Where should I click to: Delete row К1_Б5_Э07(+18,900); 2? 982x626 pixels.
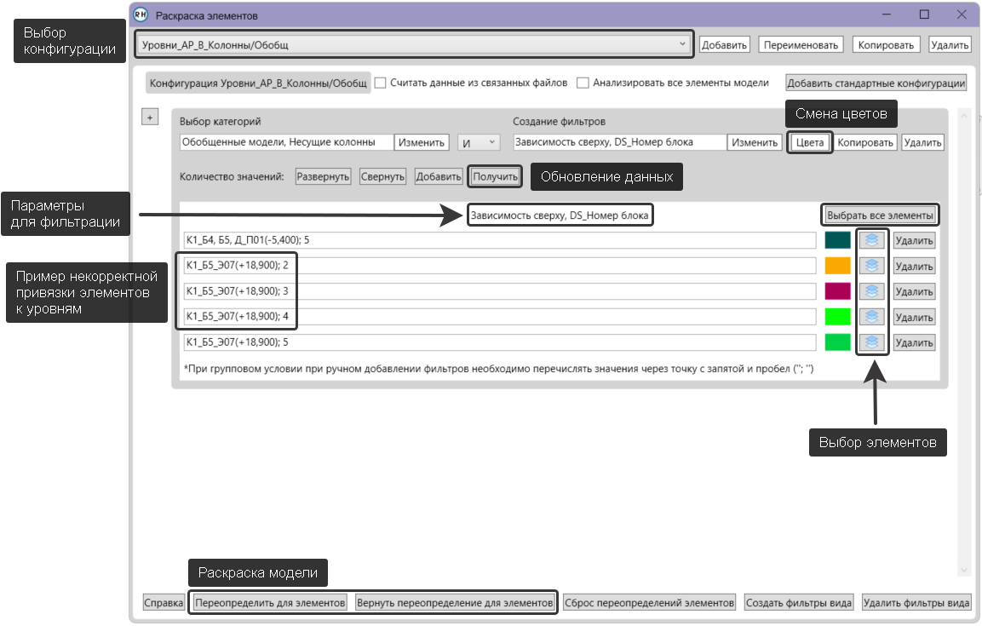915,266
